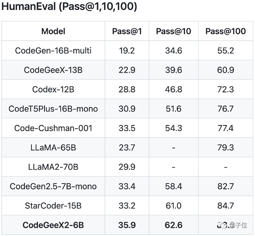Viewport: 255px width, 236px height.
Task: Click the LLaMA2-70B model cell
Action: coord(53,167)
